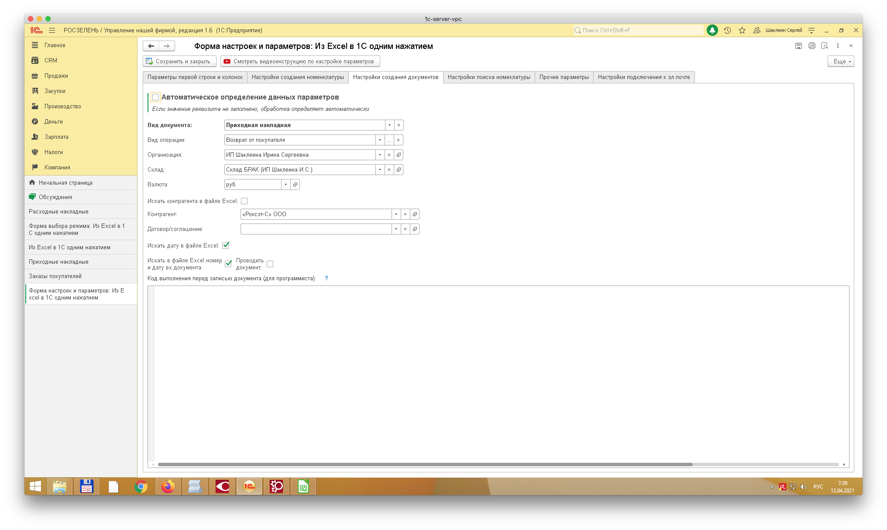Expand the Организация dropdown
887x530 pixels.
pyautogui.click(x=380, y=155)
